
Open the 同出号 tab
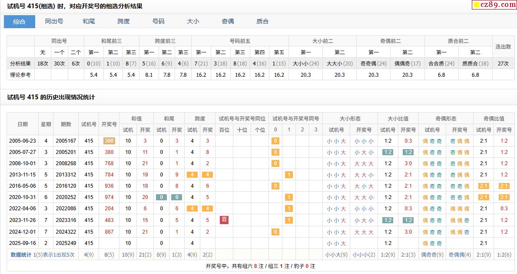(x=54, y=22)
